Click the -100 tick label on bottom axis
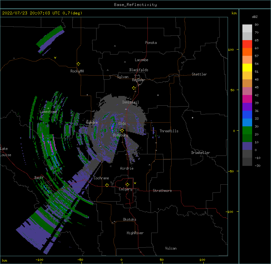The width and height of the screenshot is (271, 264). click(x=39, y=260)
